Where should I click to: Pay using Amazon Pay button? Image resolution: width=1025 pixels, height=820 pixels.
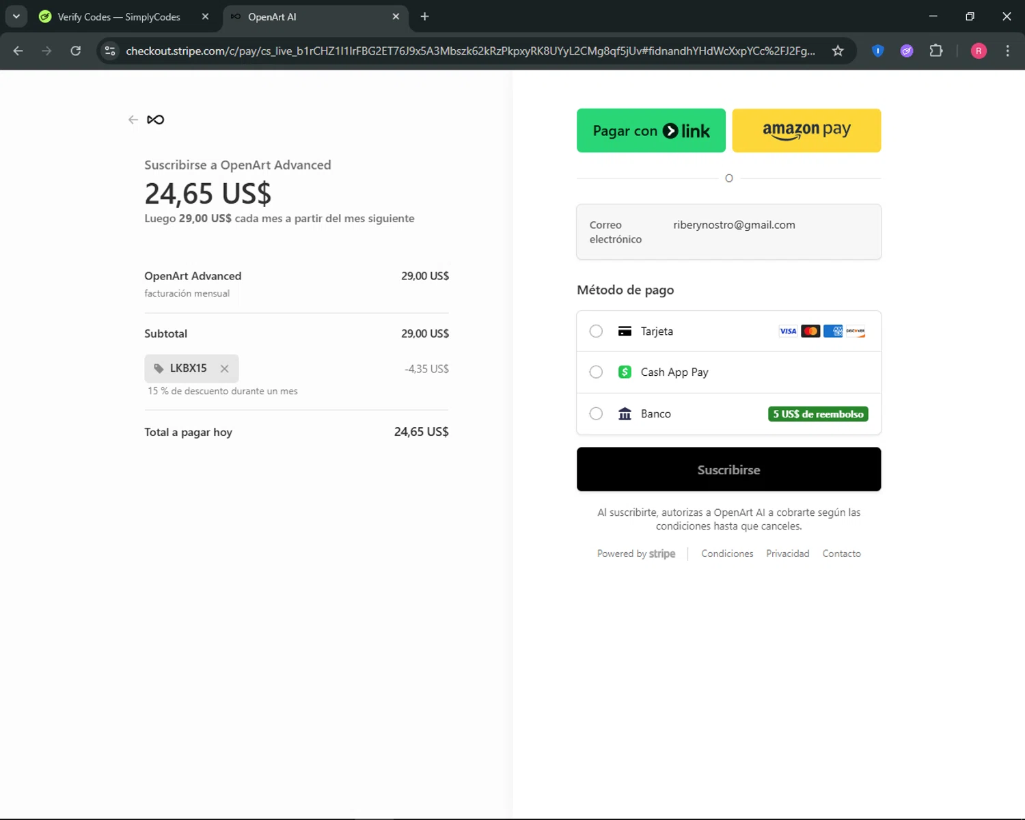pyautogui.click(x=806, y=131)
